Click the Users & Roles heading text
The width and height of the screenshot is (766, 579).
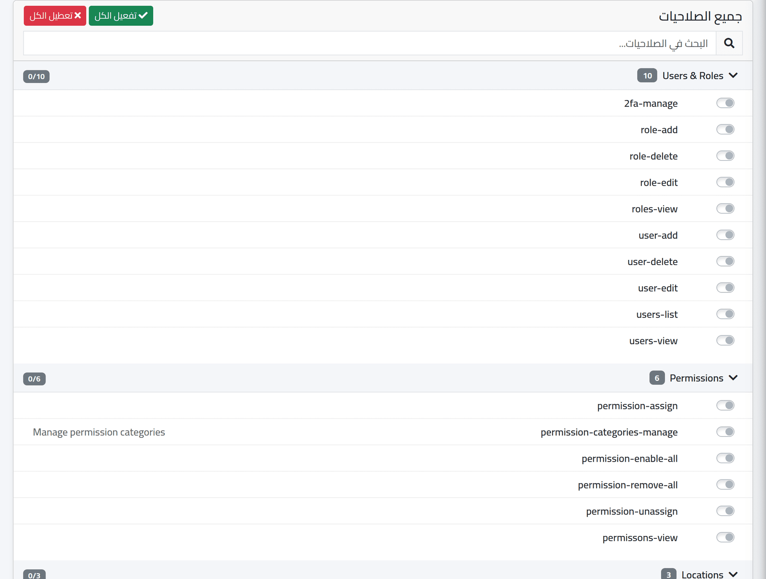point(693,76)
